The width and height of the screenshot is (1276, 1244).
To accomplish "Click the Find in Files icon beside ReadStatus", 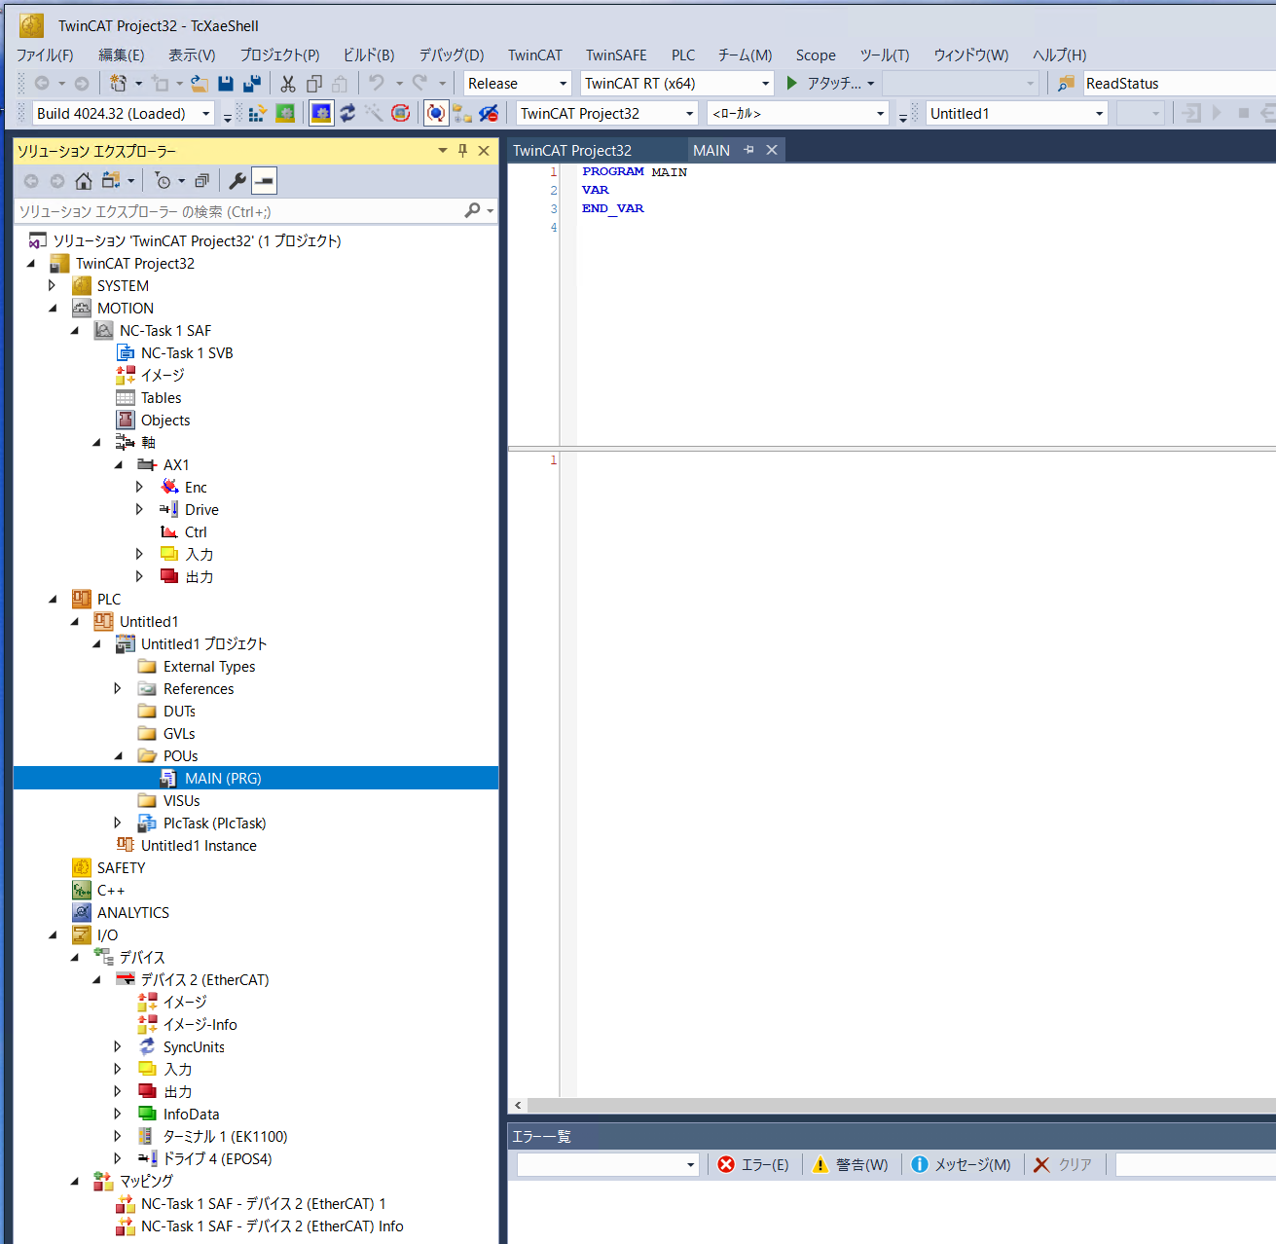I will (1067, 84).
